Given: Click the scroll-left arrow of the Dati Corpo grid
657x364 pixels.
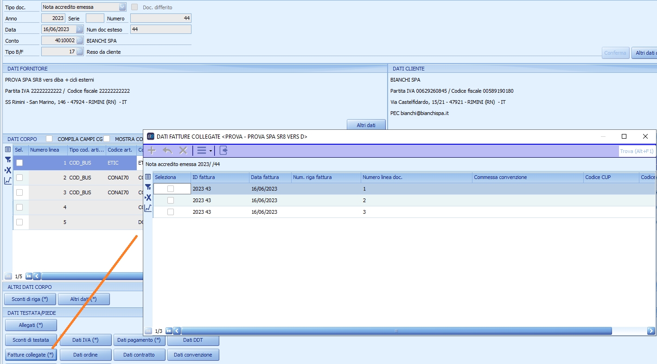Looking at the screenshot, I should point(37,276).
